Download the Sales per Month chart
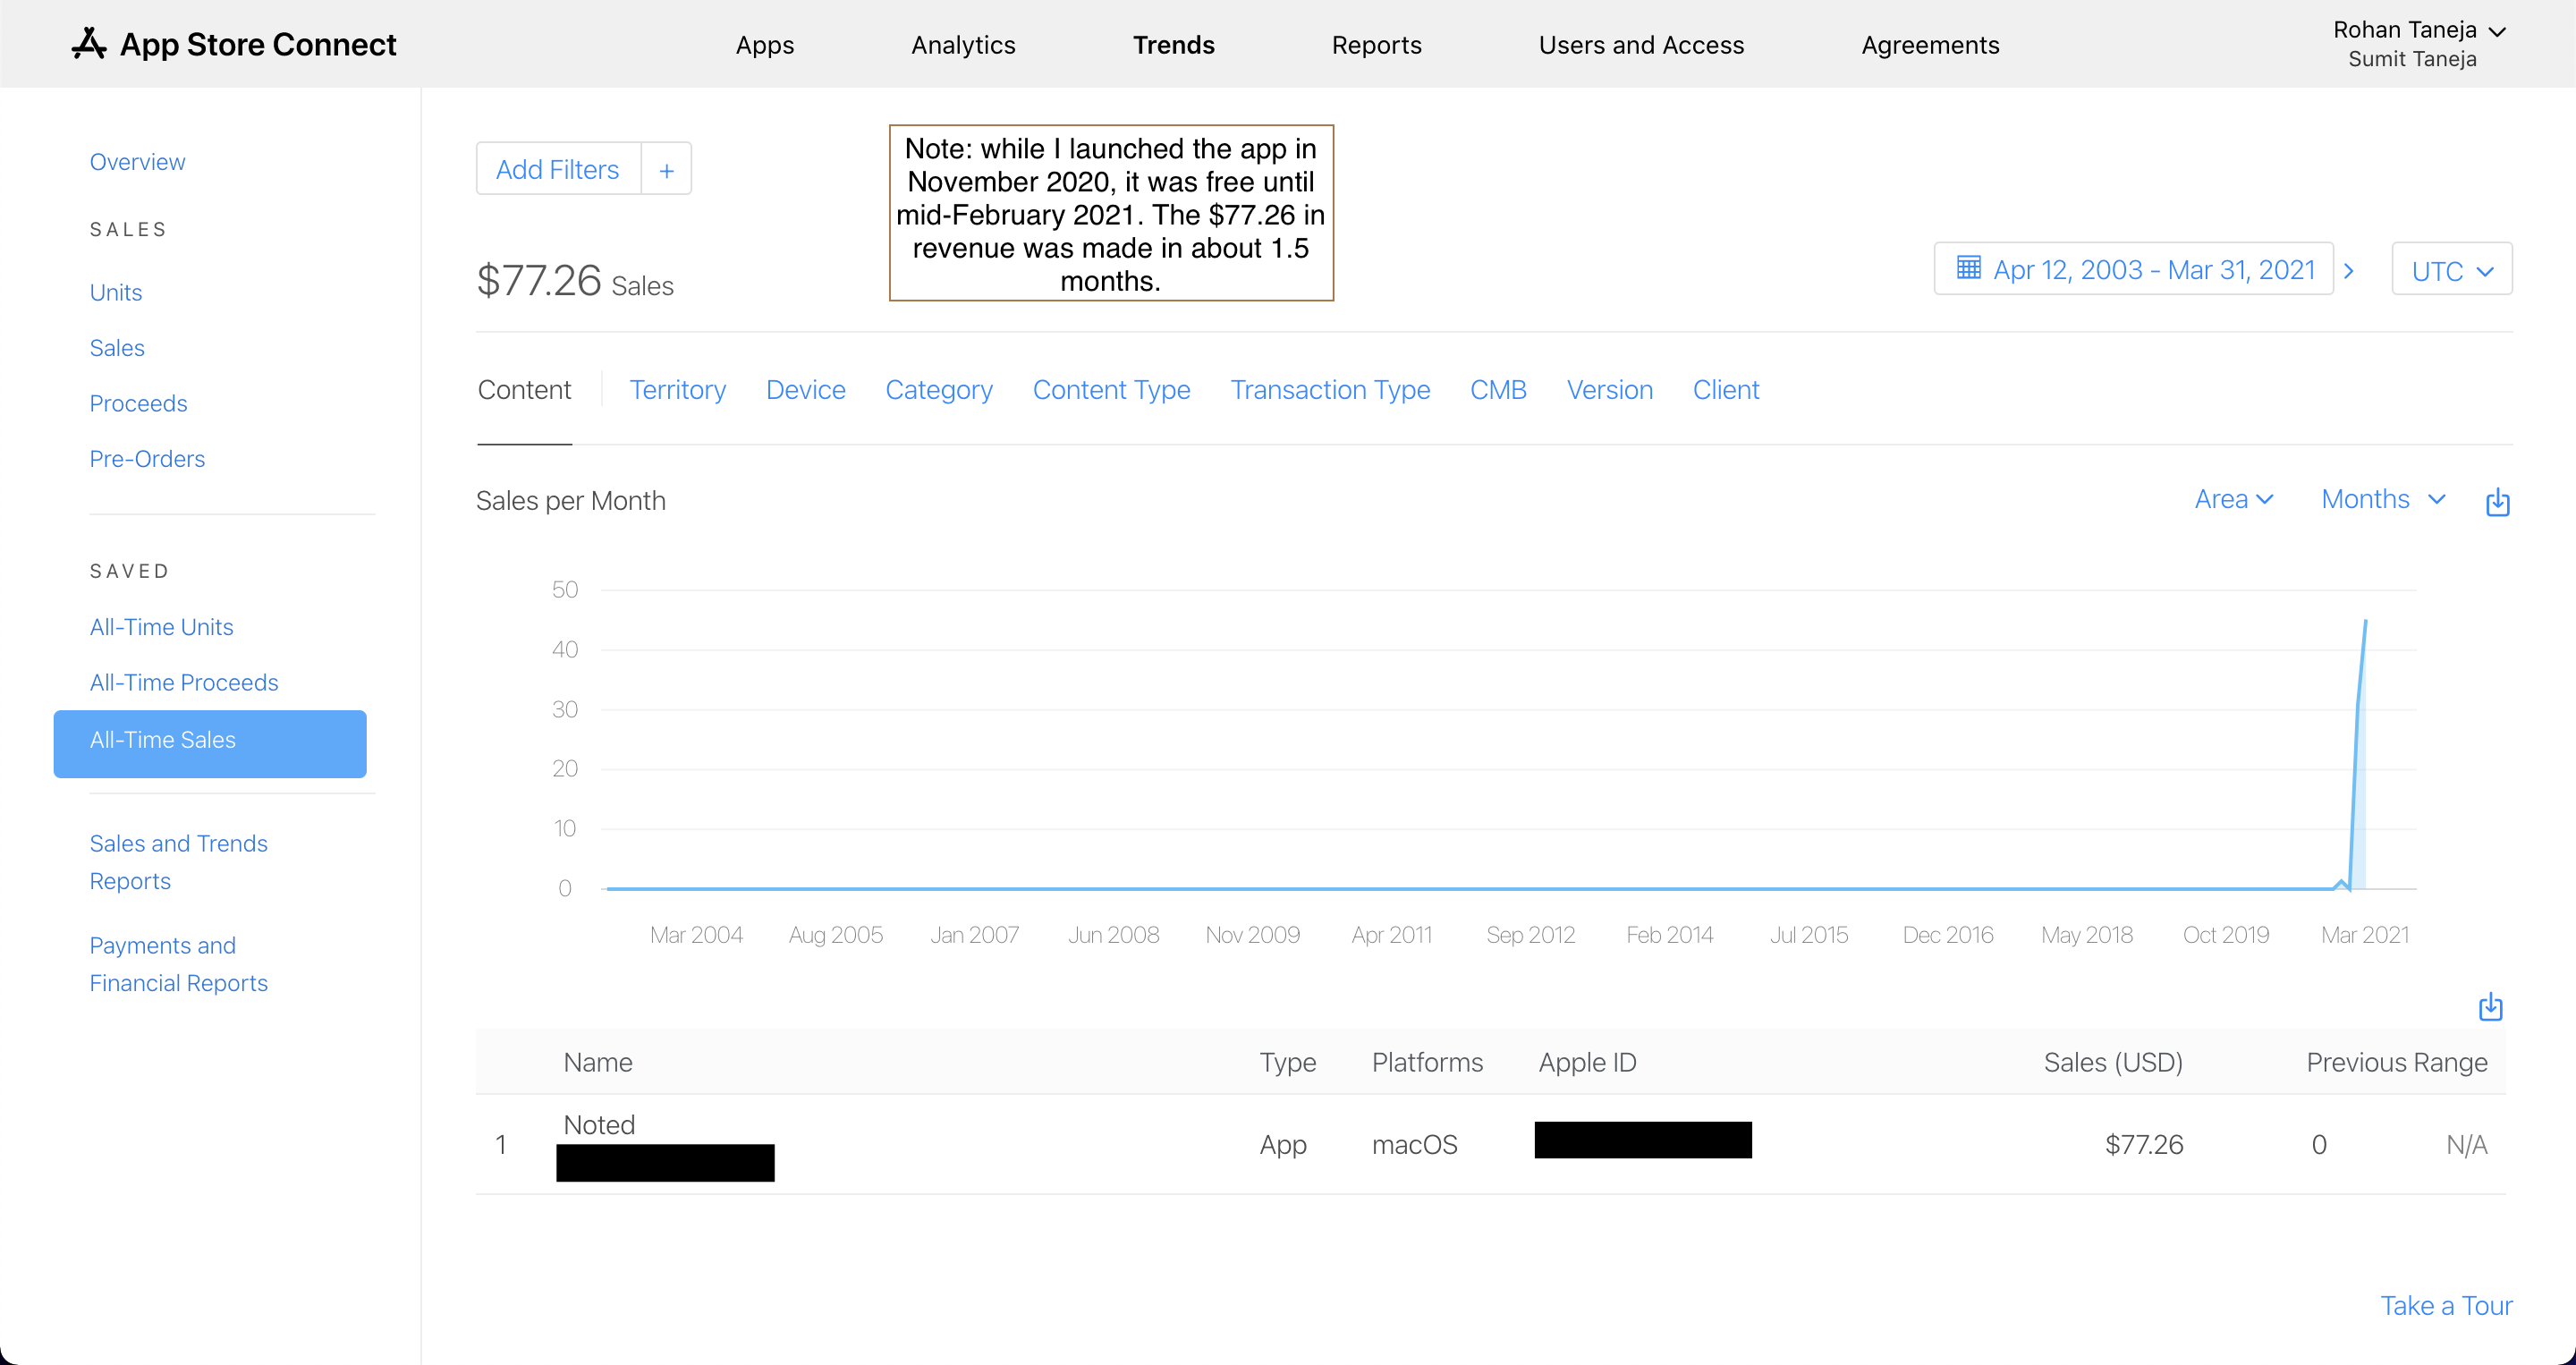The image size is (2576, 1365). [2497, 502]
